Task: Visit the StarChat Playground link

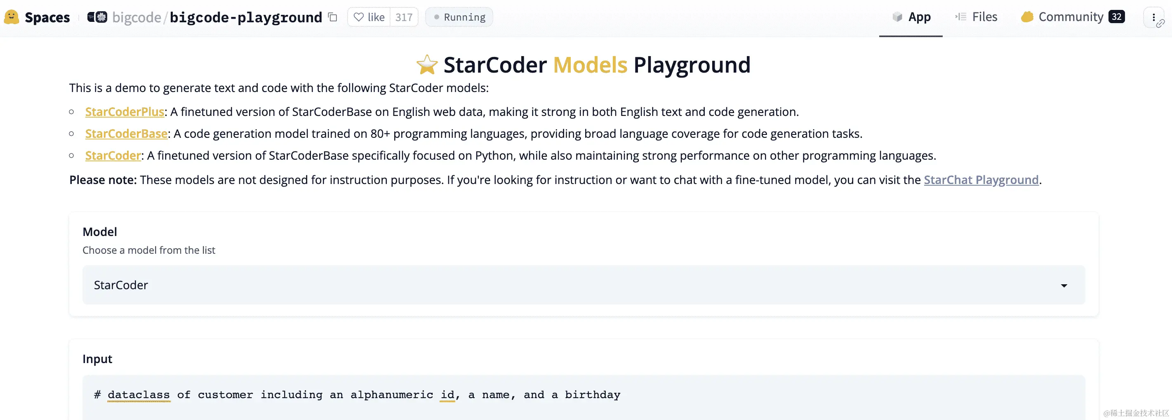Action: click(981, 180)
